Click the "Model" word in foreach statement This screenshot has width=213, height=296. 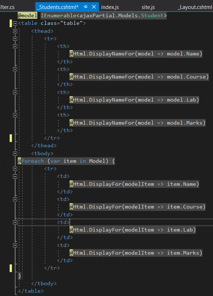[97, 161]
